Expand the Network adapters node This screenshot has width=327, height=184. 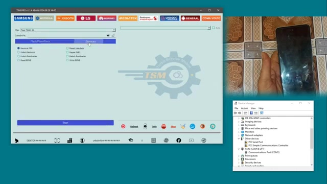coord(239,135)
